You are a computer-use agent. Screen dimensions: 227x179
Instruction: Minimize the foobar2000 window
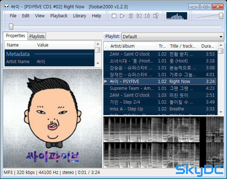(x=194, y=7)
